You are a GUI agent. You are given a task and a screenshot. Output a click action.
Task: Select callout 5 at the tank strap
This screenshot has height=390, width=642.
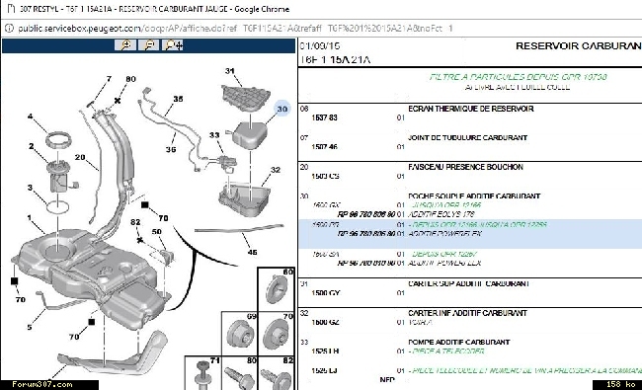coord(30,327)
